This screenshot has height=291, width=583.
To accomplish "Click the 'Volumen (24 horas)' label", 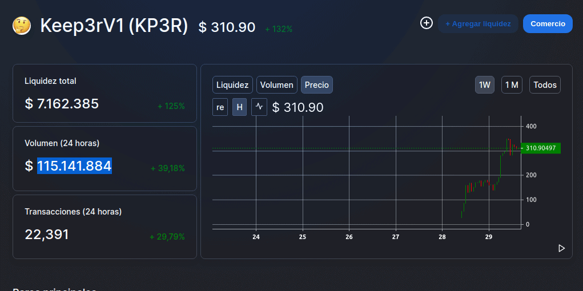I will click(x=62, y=143).
